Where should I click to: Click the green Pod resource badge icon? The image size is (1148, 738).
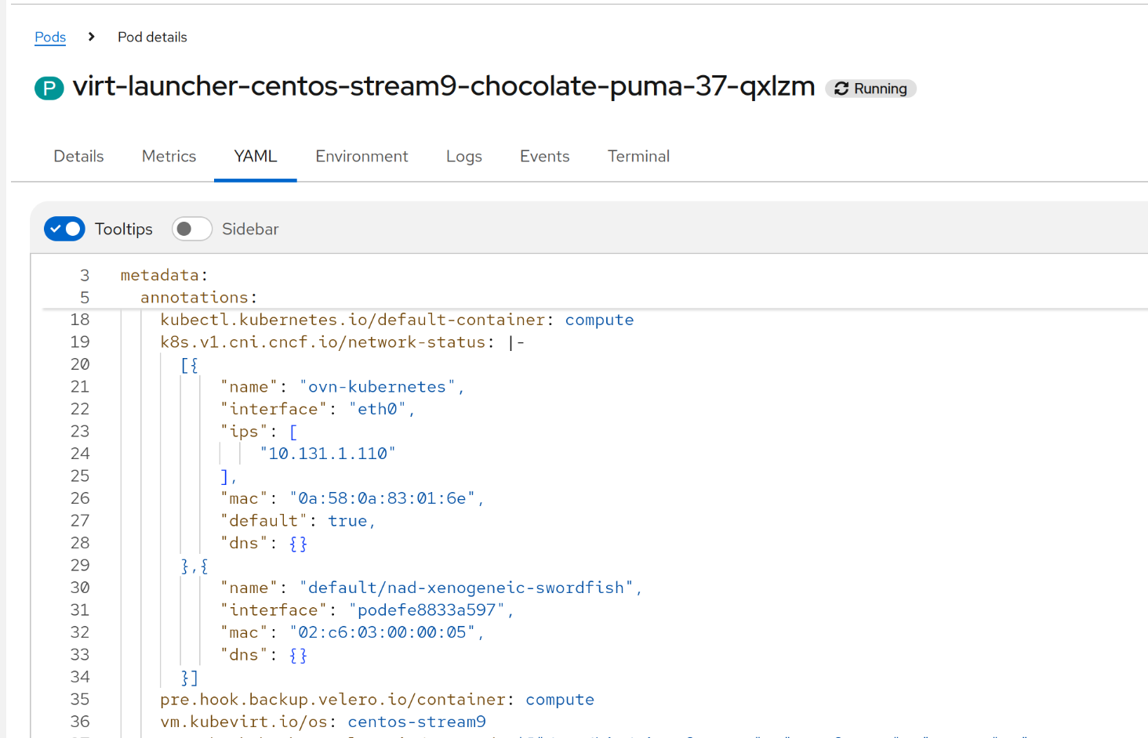point(49,88)
